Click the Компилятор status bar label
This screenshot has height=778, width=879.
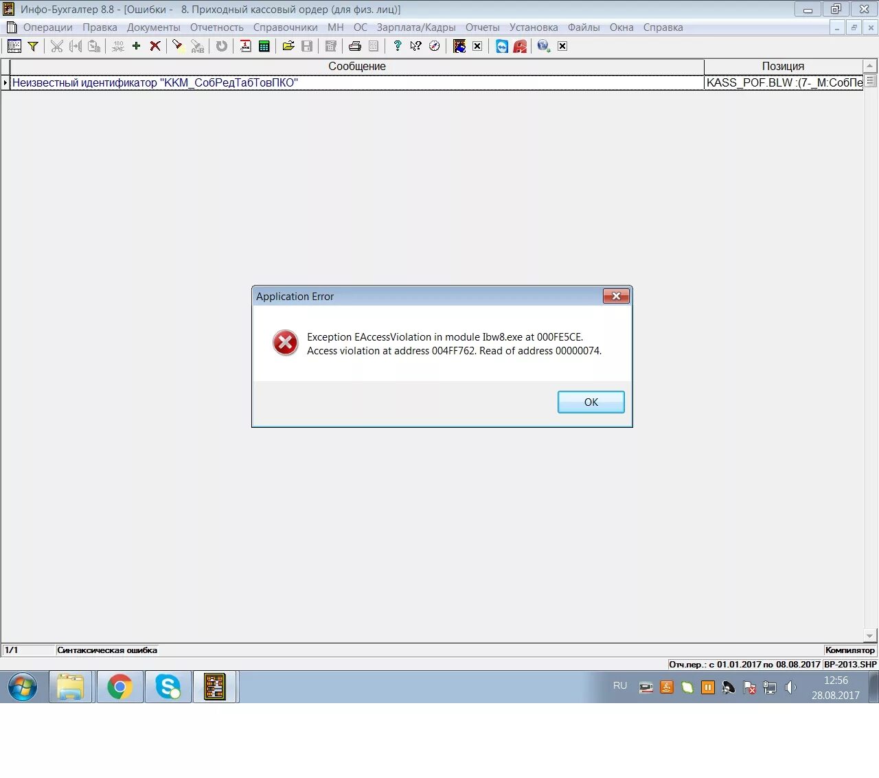[x=850, y=650]
